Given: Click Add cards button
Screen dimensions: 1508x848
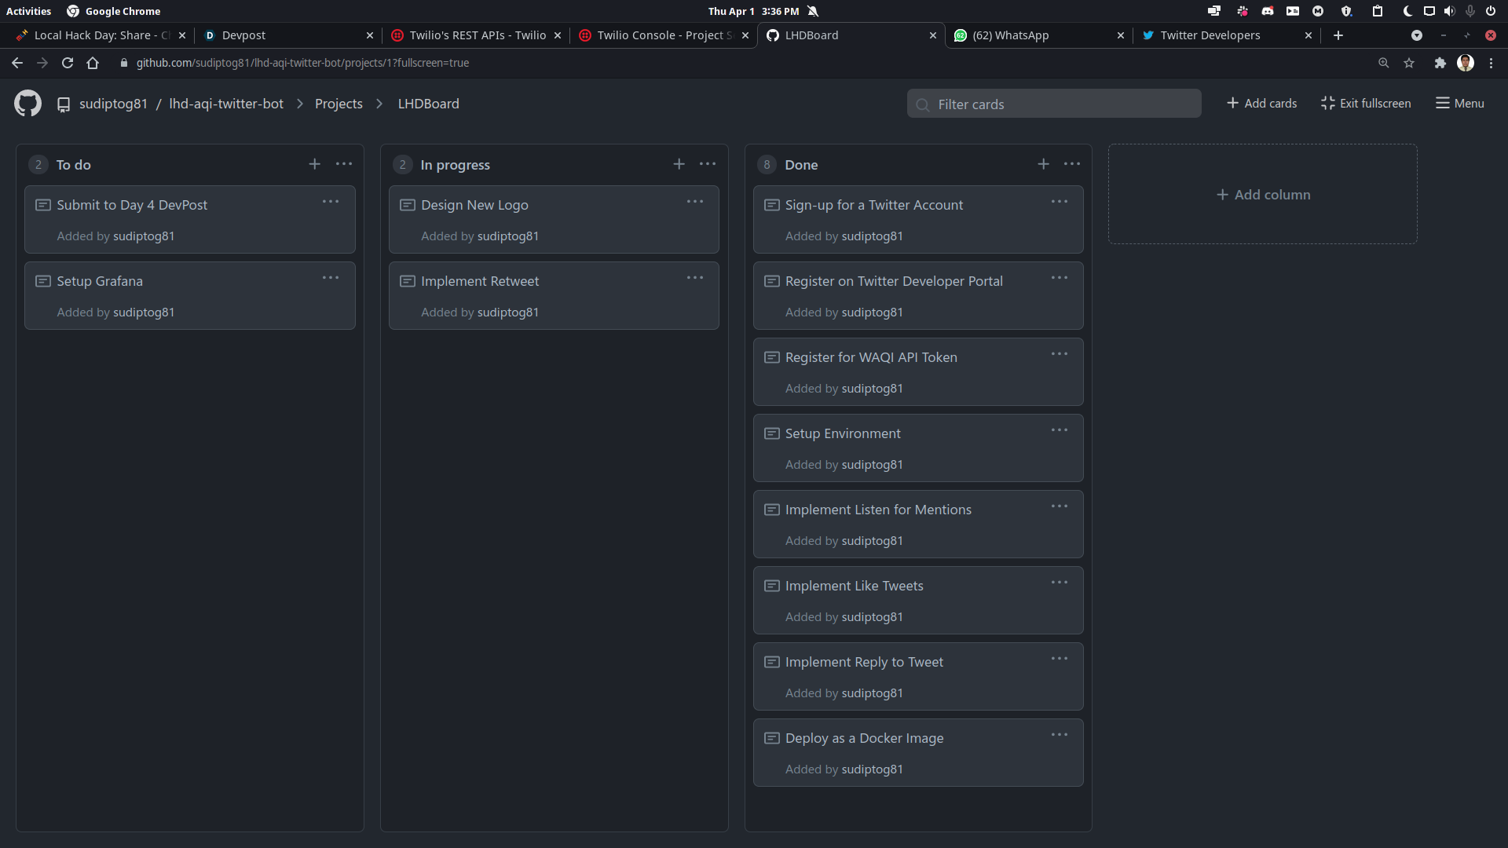Looking at the screenshot, I should pyautogui.click(x=1262, y=104).
